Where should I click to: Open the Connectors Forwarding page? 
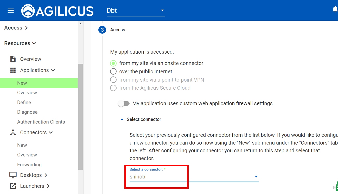(29, 164)
